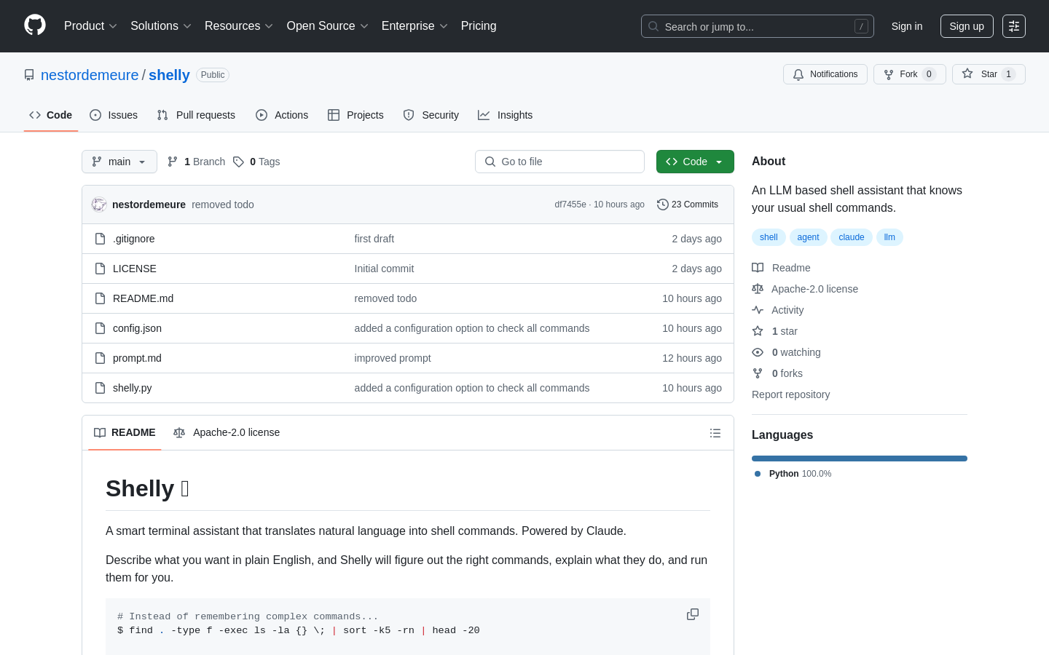Click the 0 Tags link

(256, 162)
